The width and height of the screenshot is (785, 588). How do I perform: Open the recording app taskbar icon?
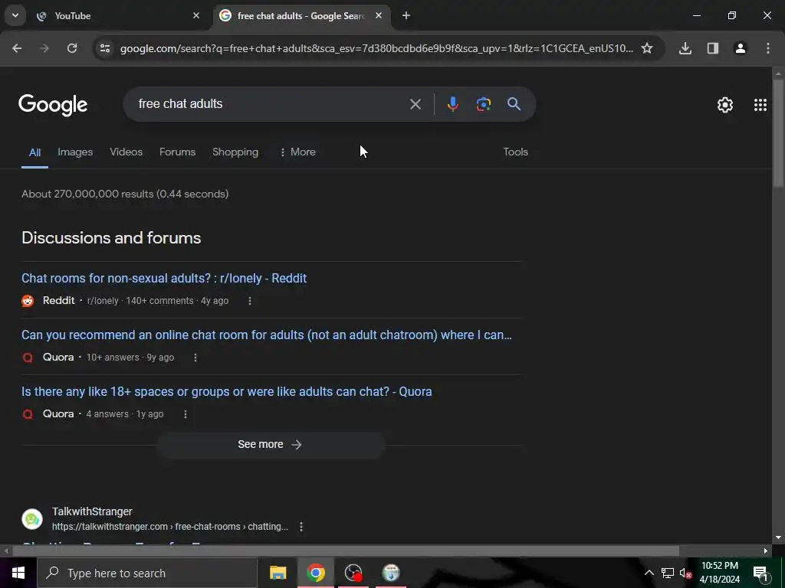tap(353, 573)
